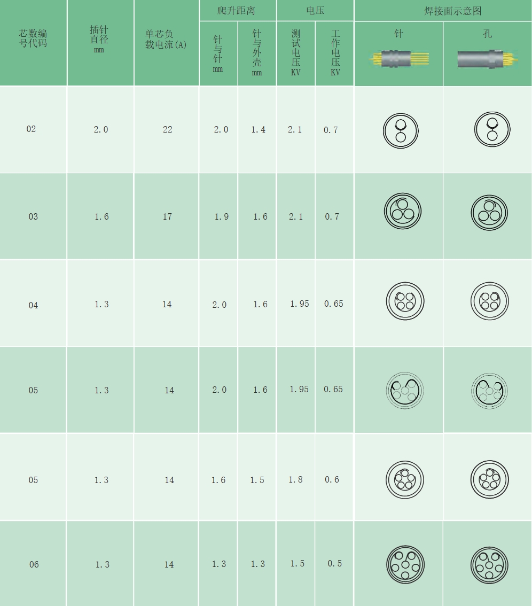Select the 02 row pin solder diagram

401,131
